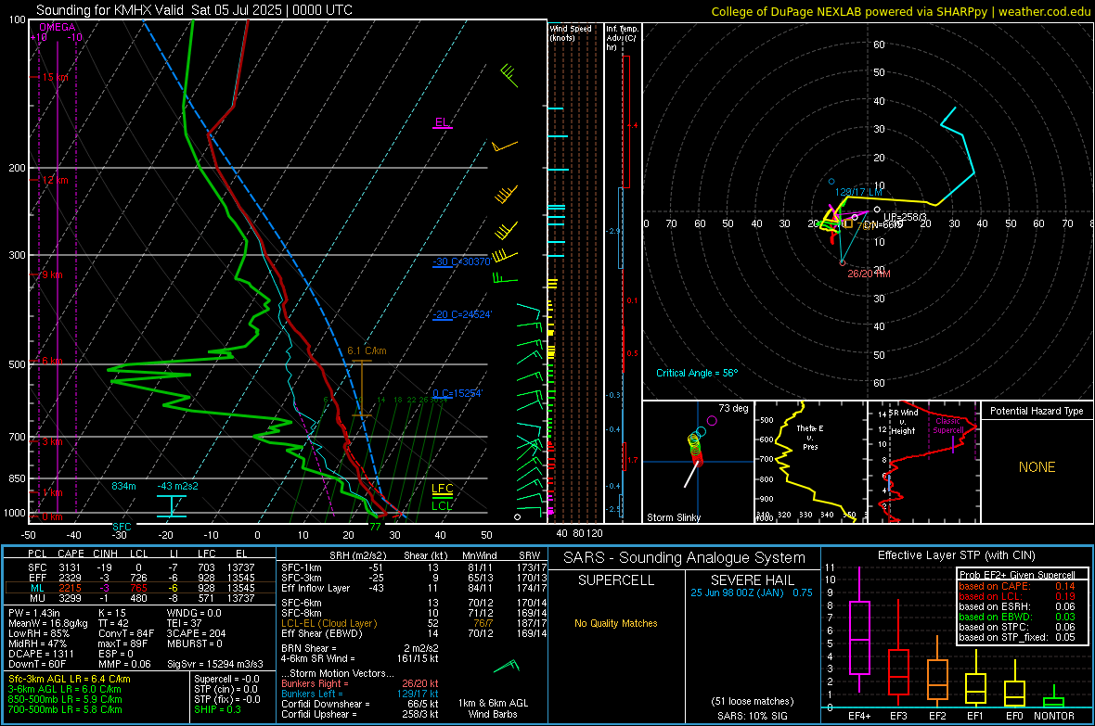The width and height of the screenshot is (1095, 726).
Task: Click the 'SigSvr = 15294 m3/s3' value
Action: (x=215, y=664)
